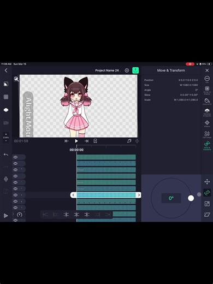The width and height of the screenshot is (213, 284).
Task: Click the 234% zoom level indicator
Action: (x=6, y=138)
